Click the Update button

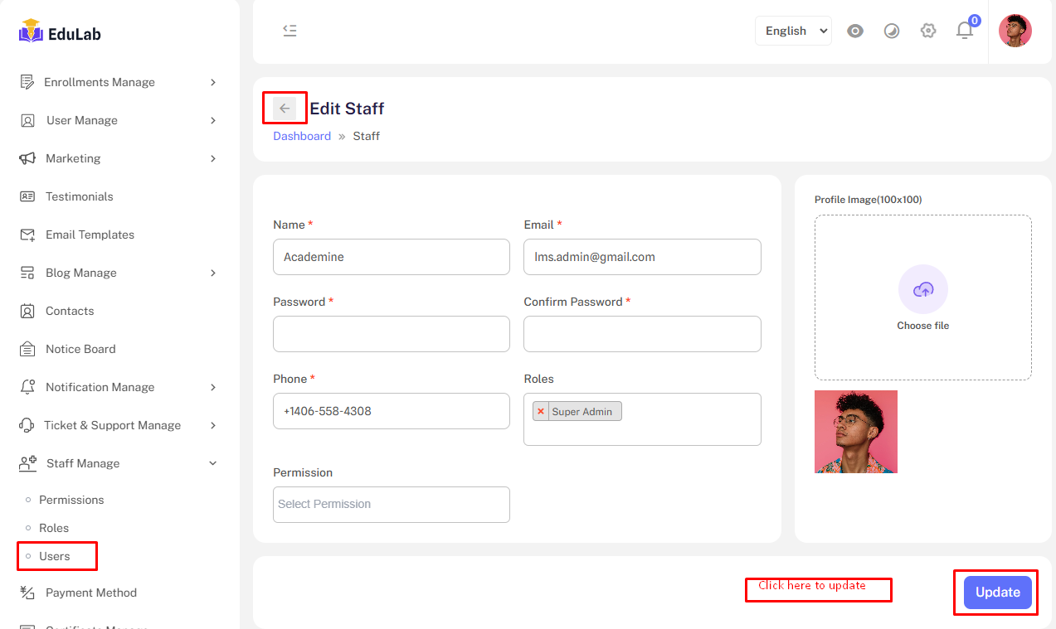(x=997, y=593)
